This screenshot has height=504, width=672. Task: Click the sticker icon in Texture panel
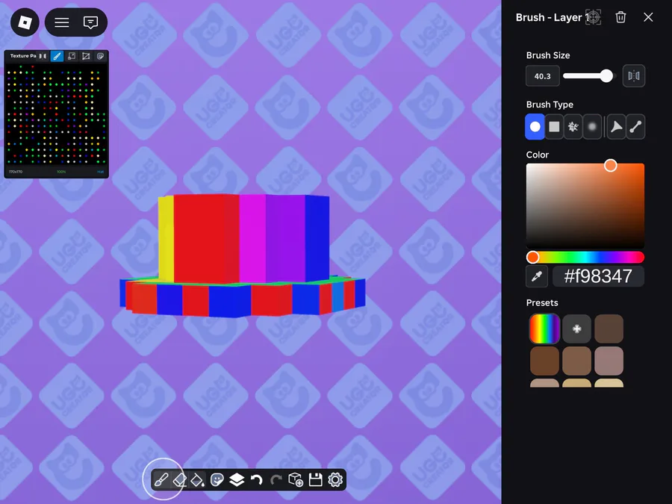point(100,56)
